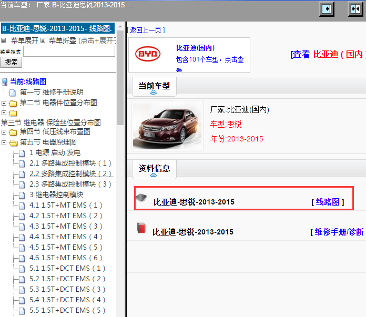
Task: Focus the 菜单搜索 text input field
Action: tap(69, 52)
